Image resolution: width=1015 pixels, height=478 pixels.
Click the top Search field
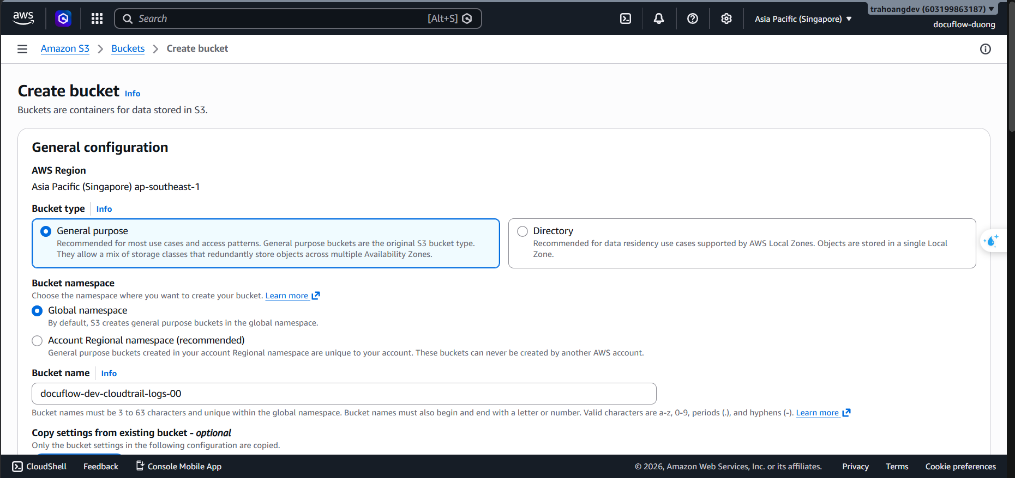point(298,19)
